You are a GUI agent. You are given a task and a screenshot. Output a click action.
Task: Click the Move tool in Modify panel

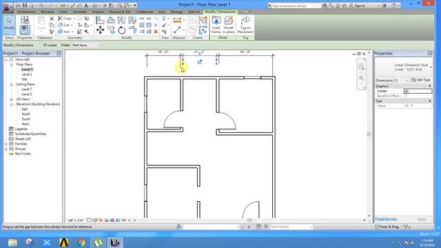(101, 30)
